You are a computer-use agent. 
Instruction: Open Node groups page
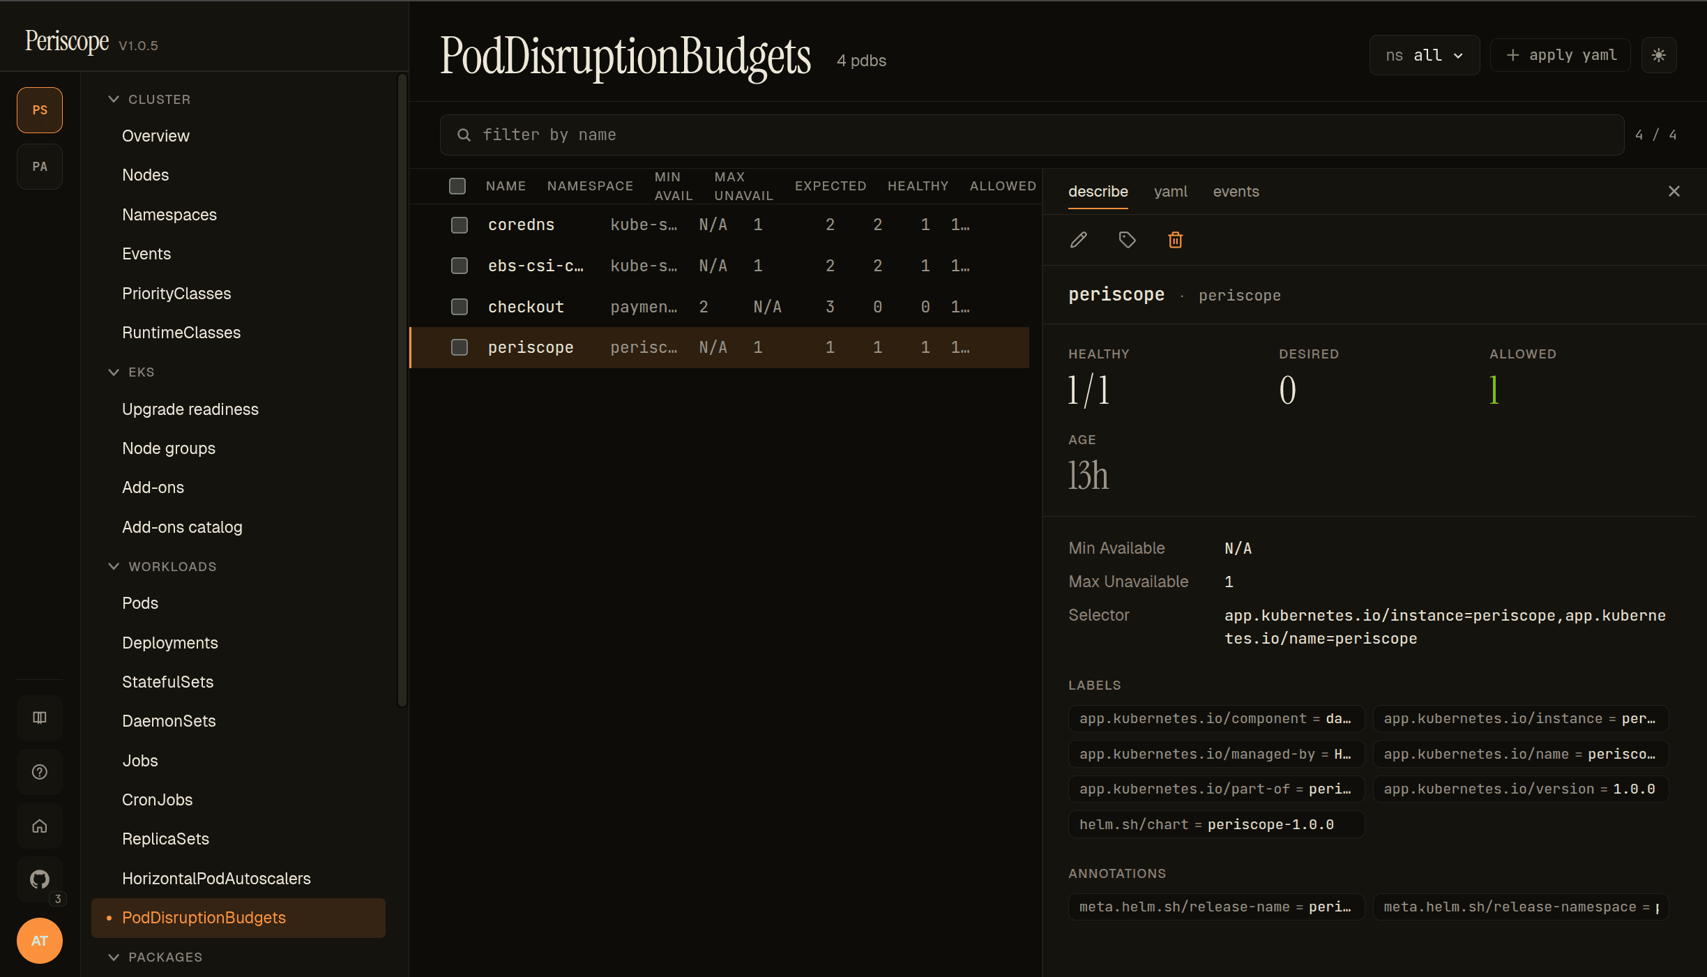[x=238, y=448]
